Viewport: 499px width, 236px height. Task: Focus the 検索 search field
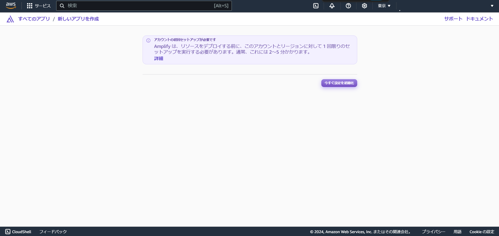(x=144, y=6)
